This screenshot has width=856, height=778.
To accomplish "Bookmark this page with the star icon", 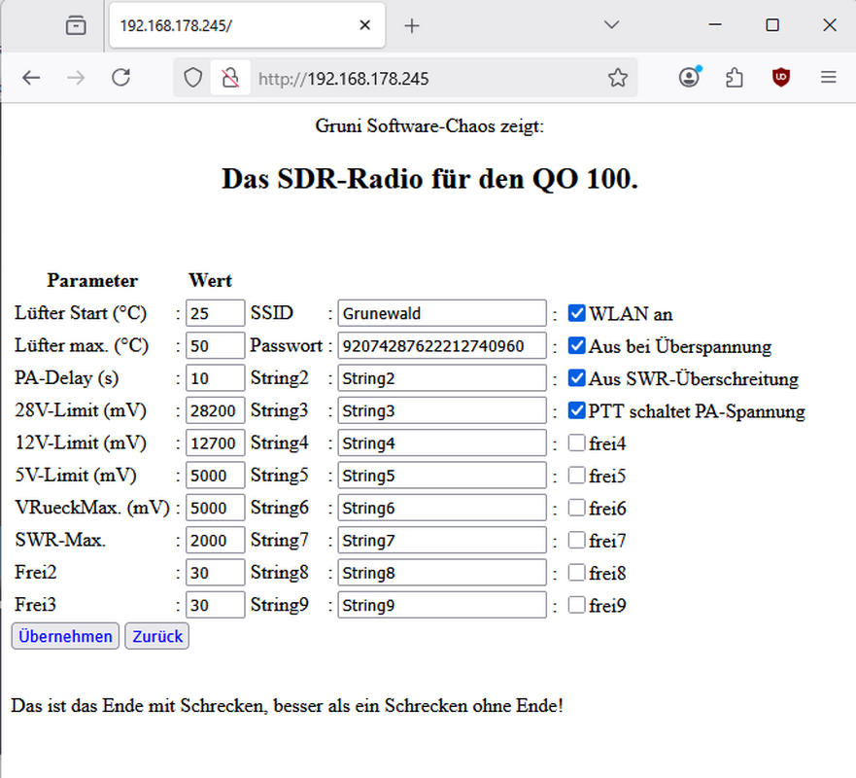I will coord(618,78).
